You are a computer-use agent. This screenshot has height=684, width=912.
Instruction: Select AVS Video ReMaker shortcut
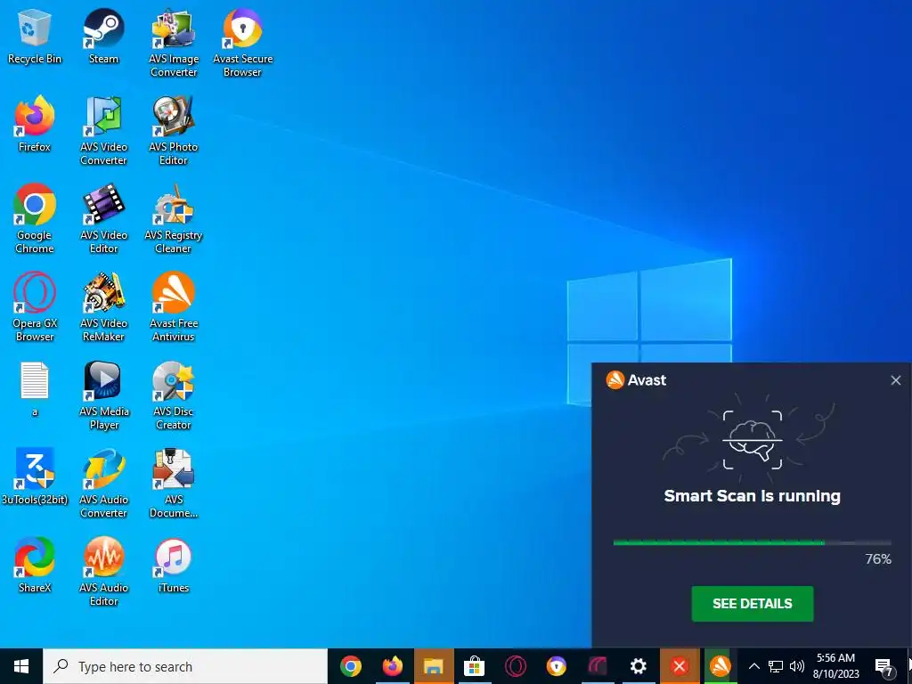pyautogui.click(x=103, y=307)
